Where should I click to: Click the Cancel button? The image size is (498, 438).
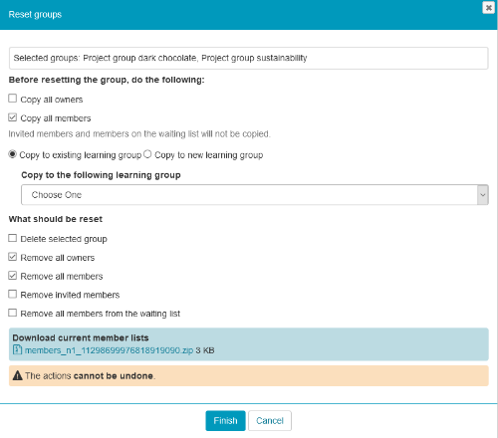(270, 421)
